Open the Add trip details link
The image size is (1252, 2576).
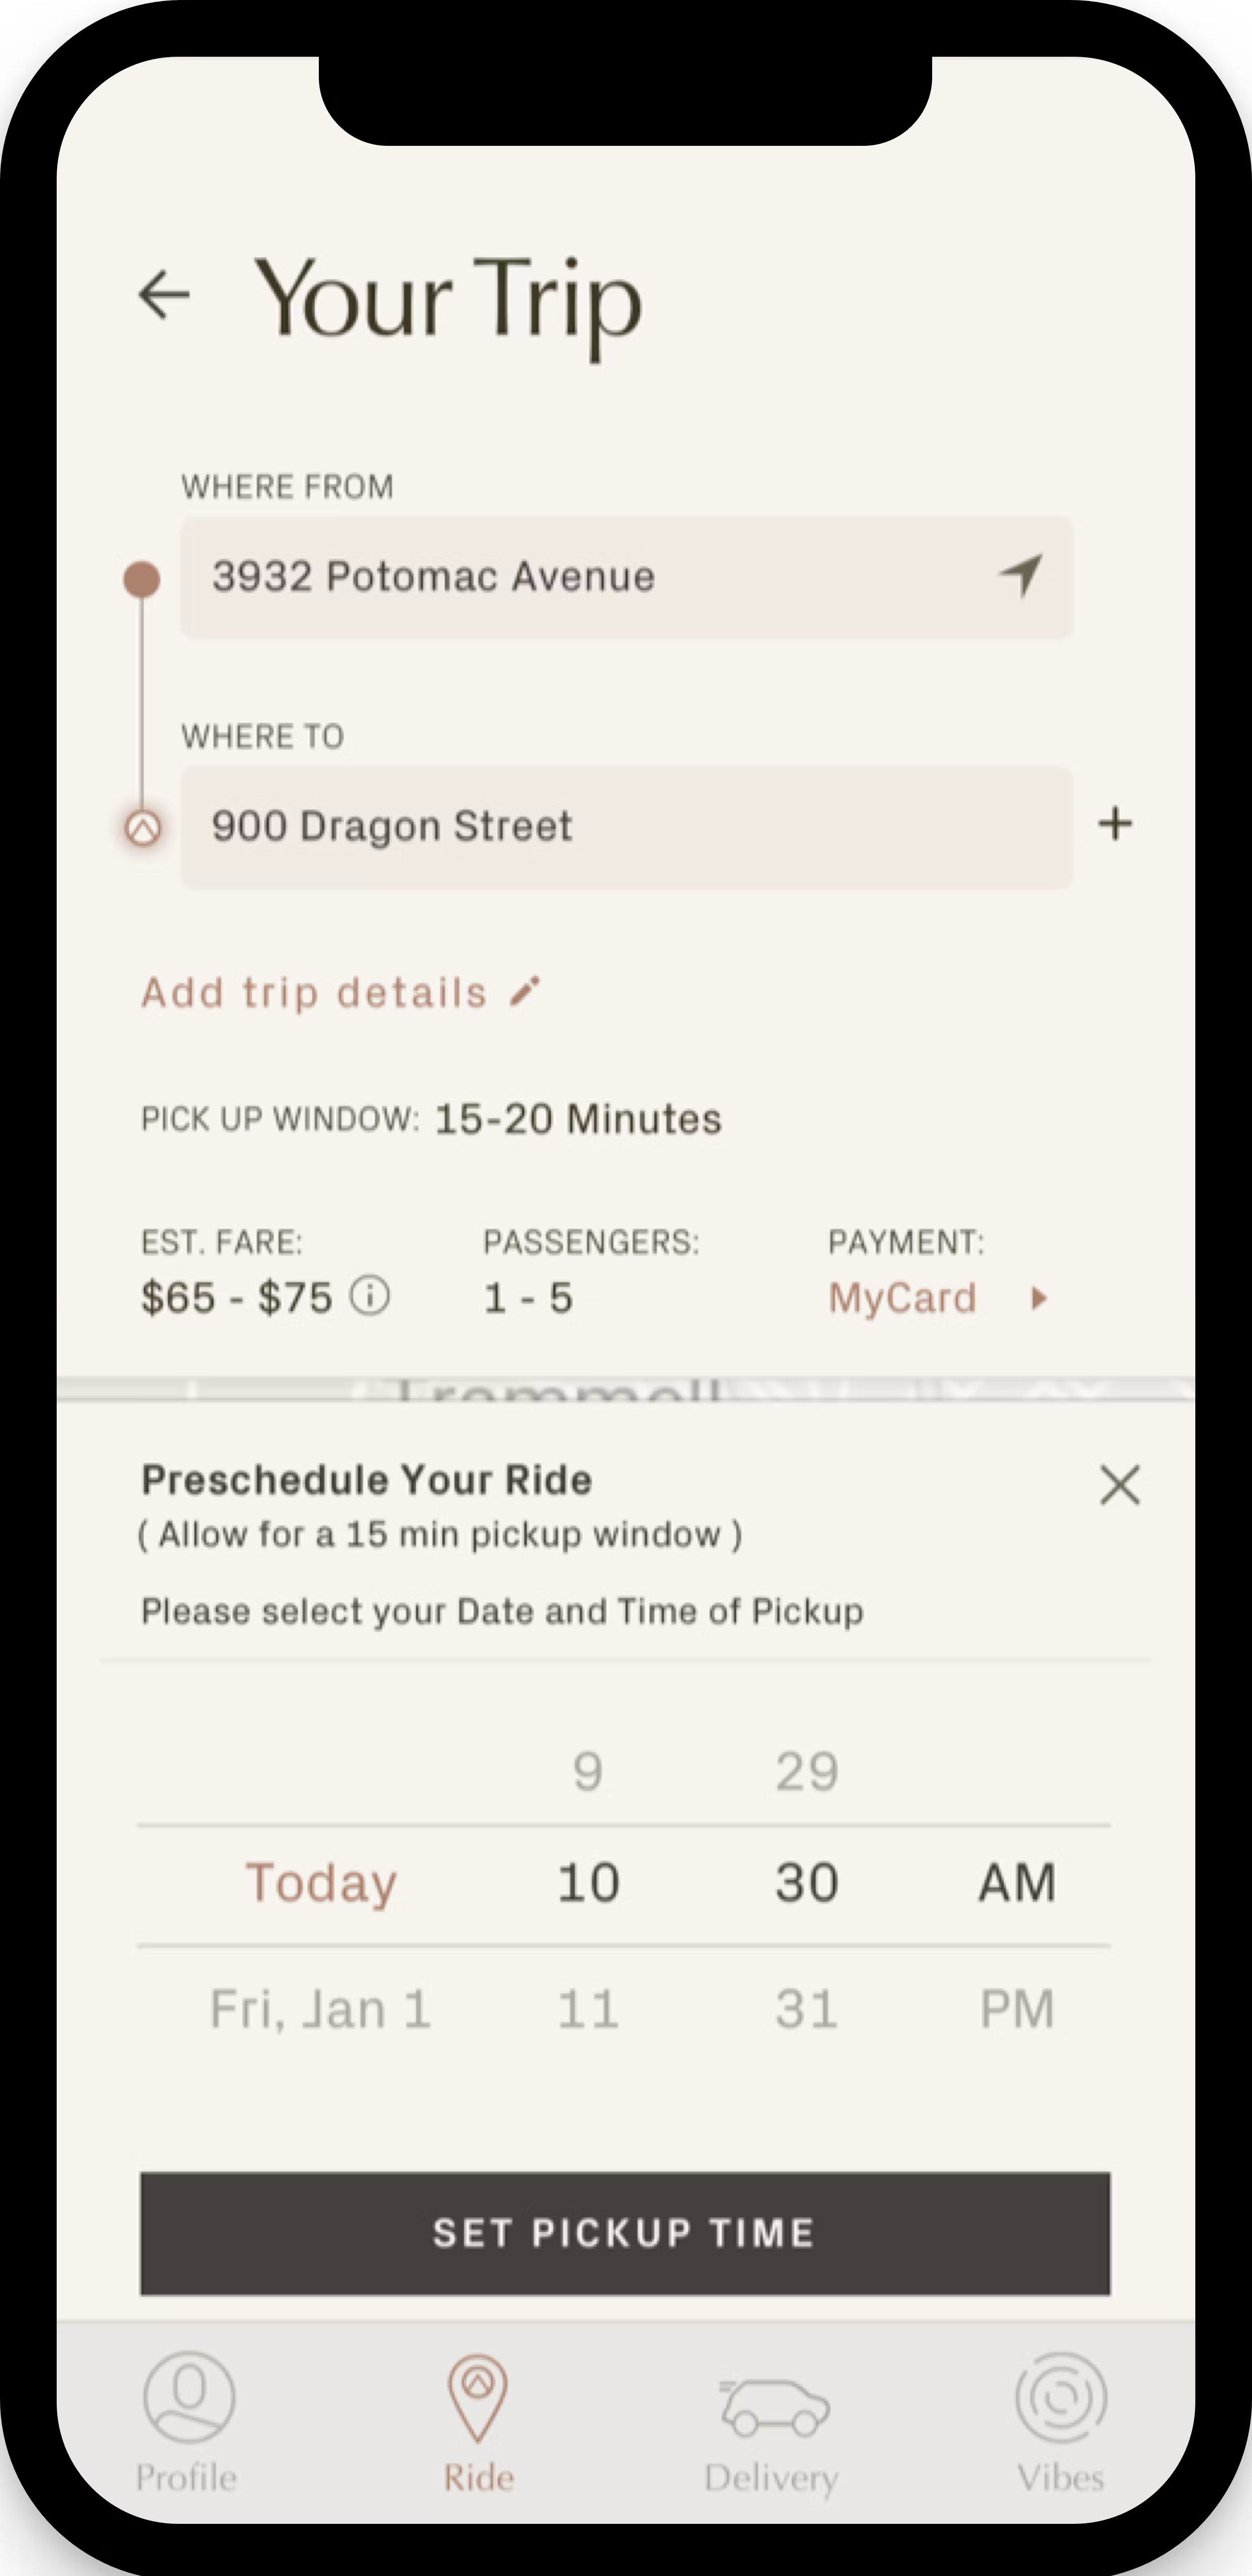point(314,993)
